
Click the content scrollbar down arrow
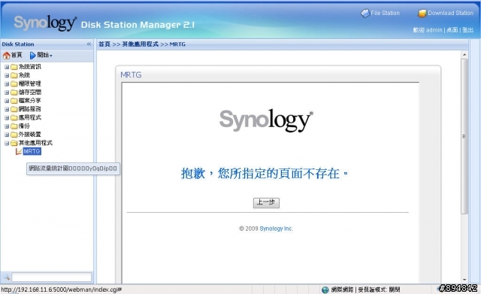tap(464, 280)
